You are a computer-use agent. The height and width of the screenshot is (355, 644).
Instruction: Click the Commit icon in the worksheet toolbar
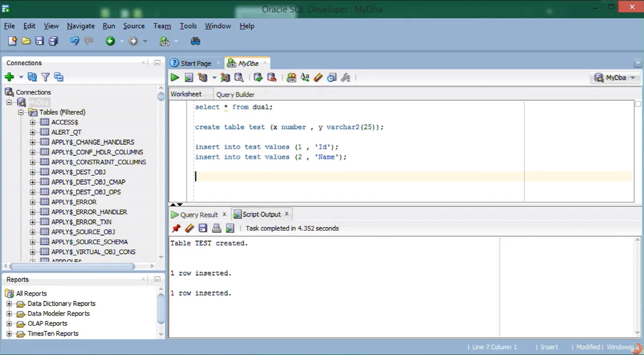[x=258, y=77]
